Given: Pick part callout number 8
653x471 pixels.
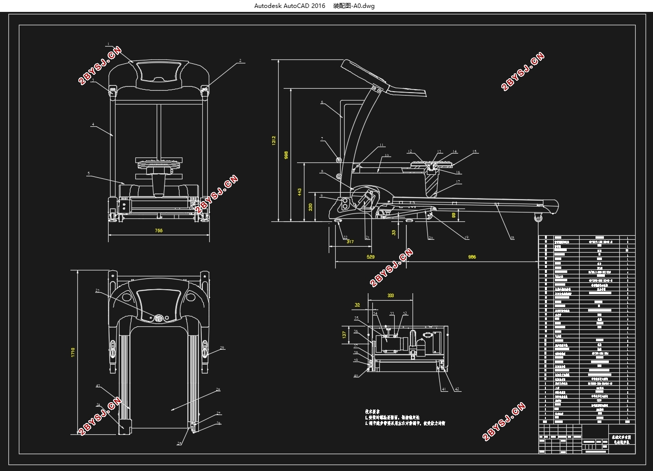Looking at the screenshot, I should [322, 172].
